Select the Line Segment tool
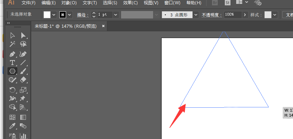The image size is (293, 139). point(23,63)
